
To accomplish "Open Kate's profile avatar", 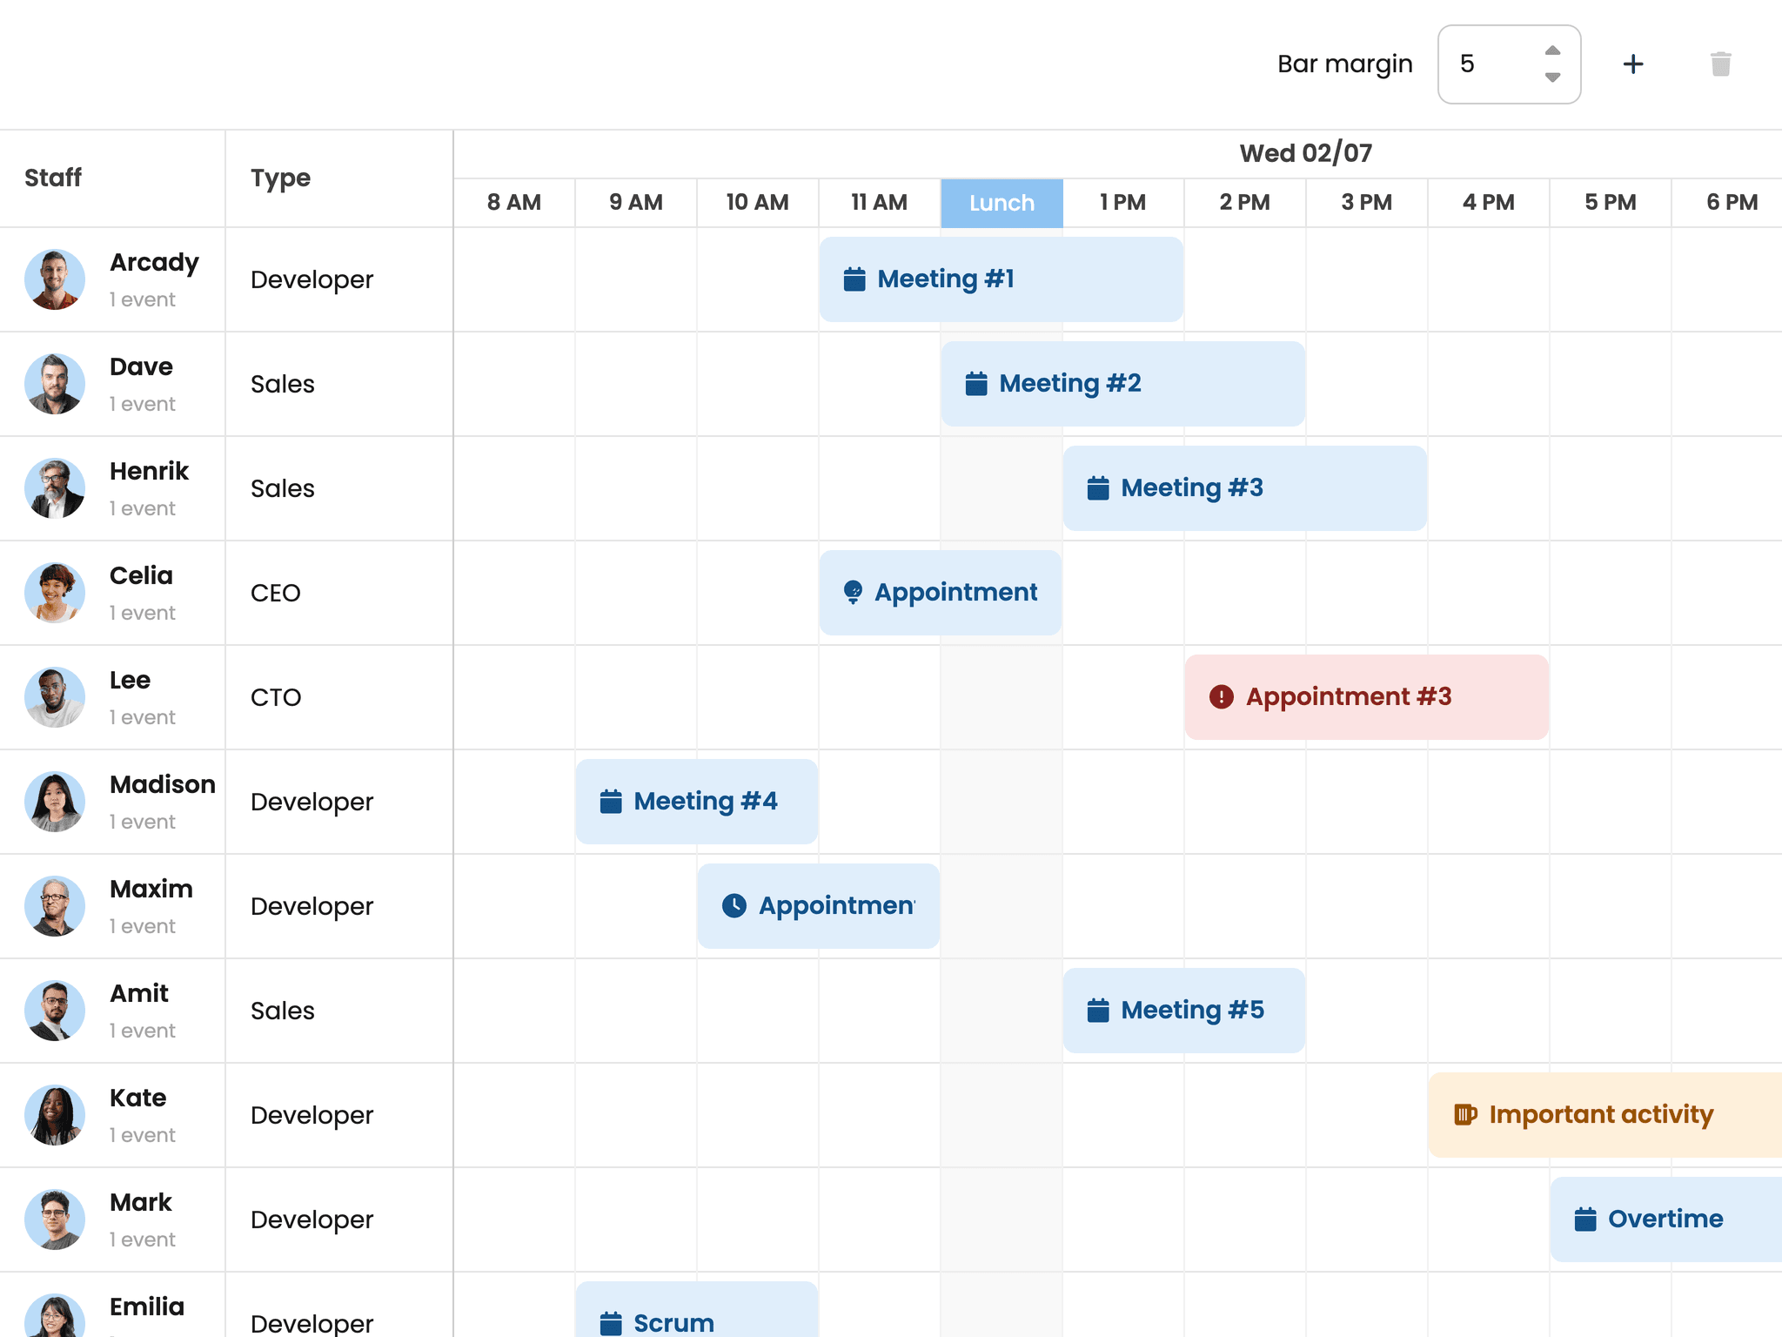I will (x=55, y=1115).
